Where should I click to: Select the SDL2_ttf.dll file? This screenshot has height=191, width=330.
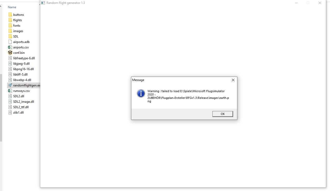(x=21, y=107)
